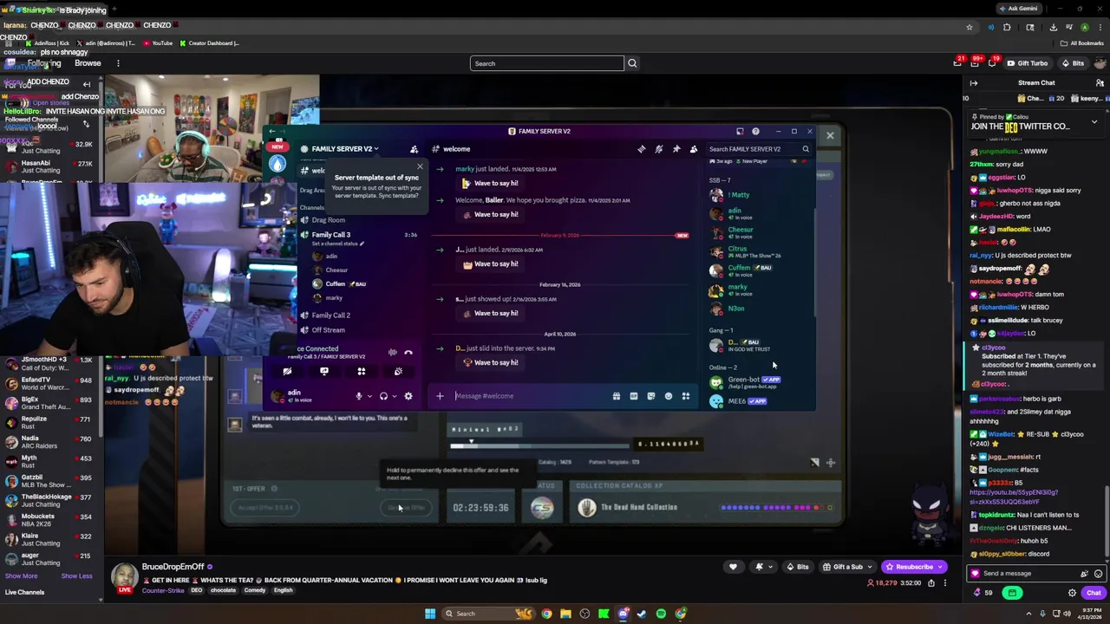
Task: Mute microphone in Discord user panel
Action: [358, 396]
